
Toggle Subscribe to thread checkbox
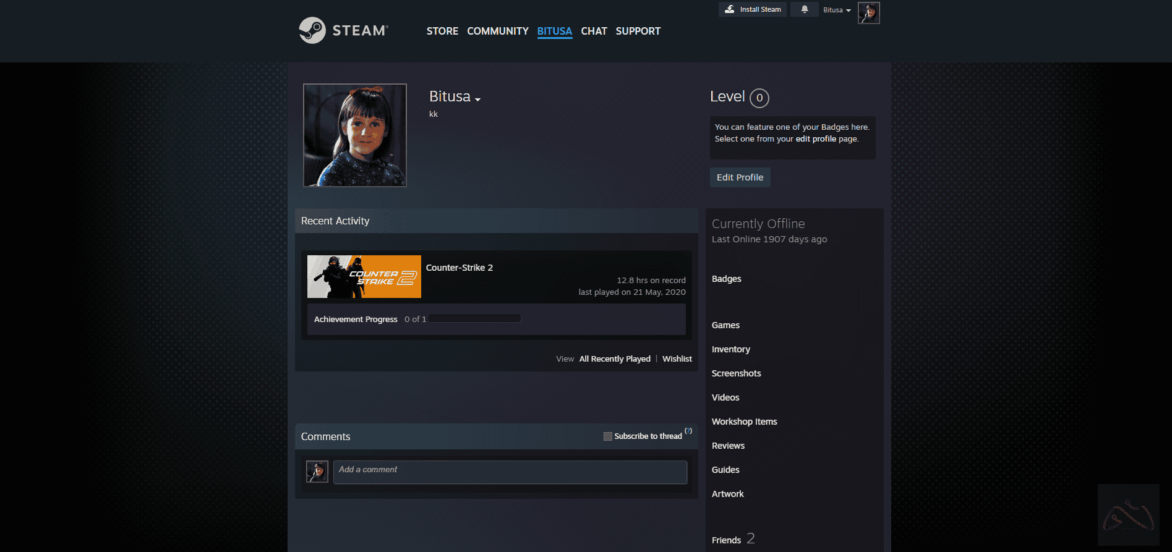pos(608,436)
